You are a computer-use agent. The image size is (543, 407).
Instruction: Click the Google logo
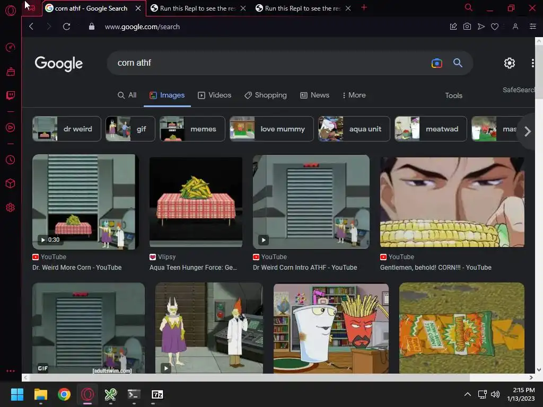(x=58, y=64)
